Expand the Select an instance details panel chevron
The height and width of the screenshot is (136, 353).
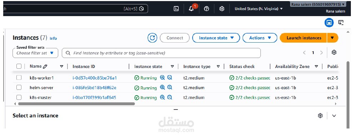point(334,116)
